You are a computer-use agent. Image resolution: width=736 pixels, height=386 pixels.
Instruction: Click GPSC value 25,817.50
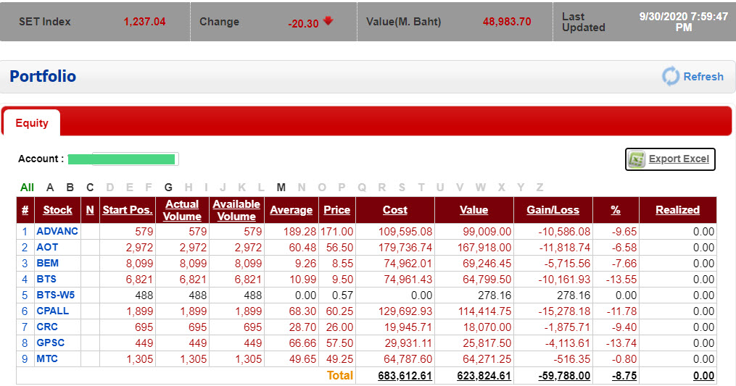(x=487, y=343)
